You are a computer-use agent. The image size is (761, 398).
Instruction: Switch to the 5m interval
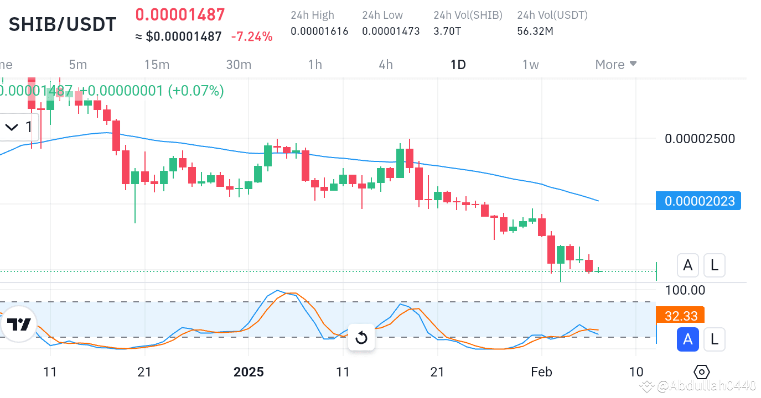(x=77, y=64)
